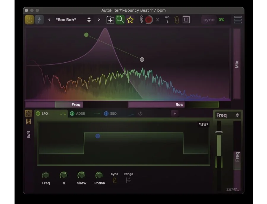Click the LFO Phase knob

click(99, 175)
